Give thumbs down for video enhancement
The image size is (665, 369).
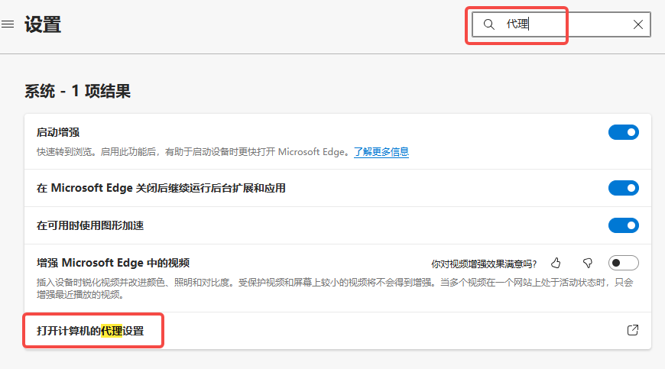pos(587,263)
